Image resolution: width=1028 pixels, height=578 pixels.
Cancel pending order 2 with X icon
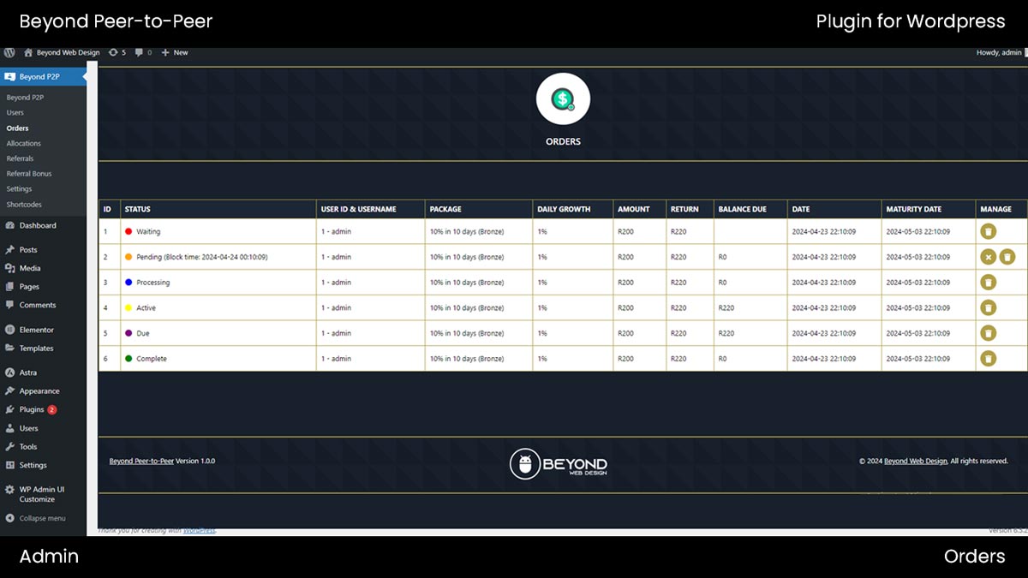click(988, 257)
